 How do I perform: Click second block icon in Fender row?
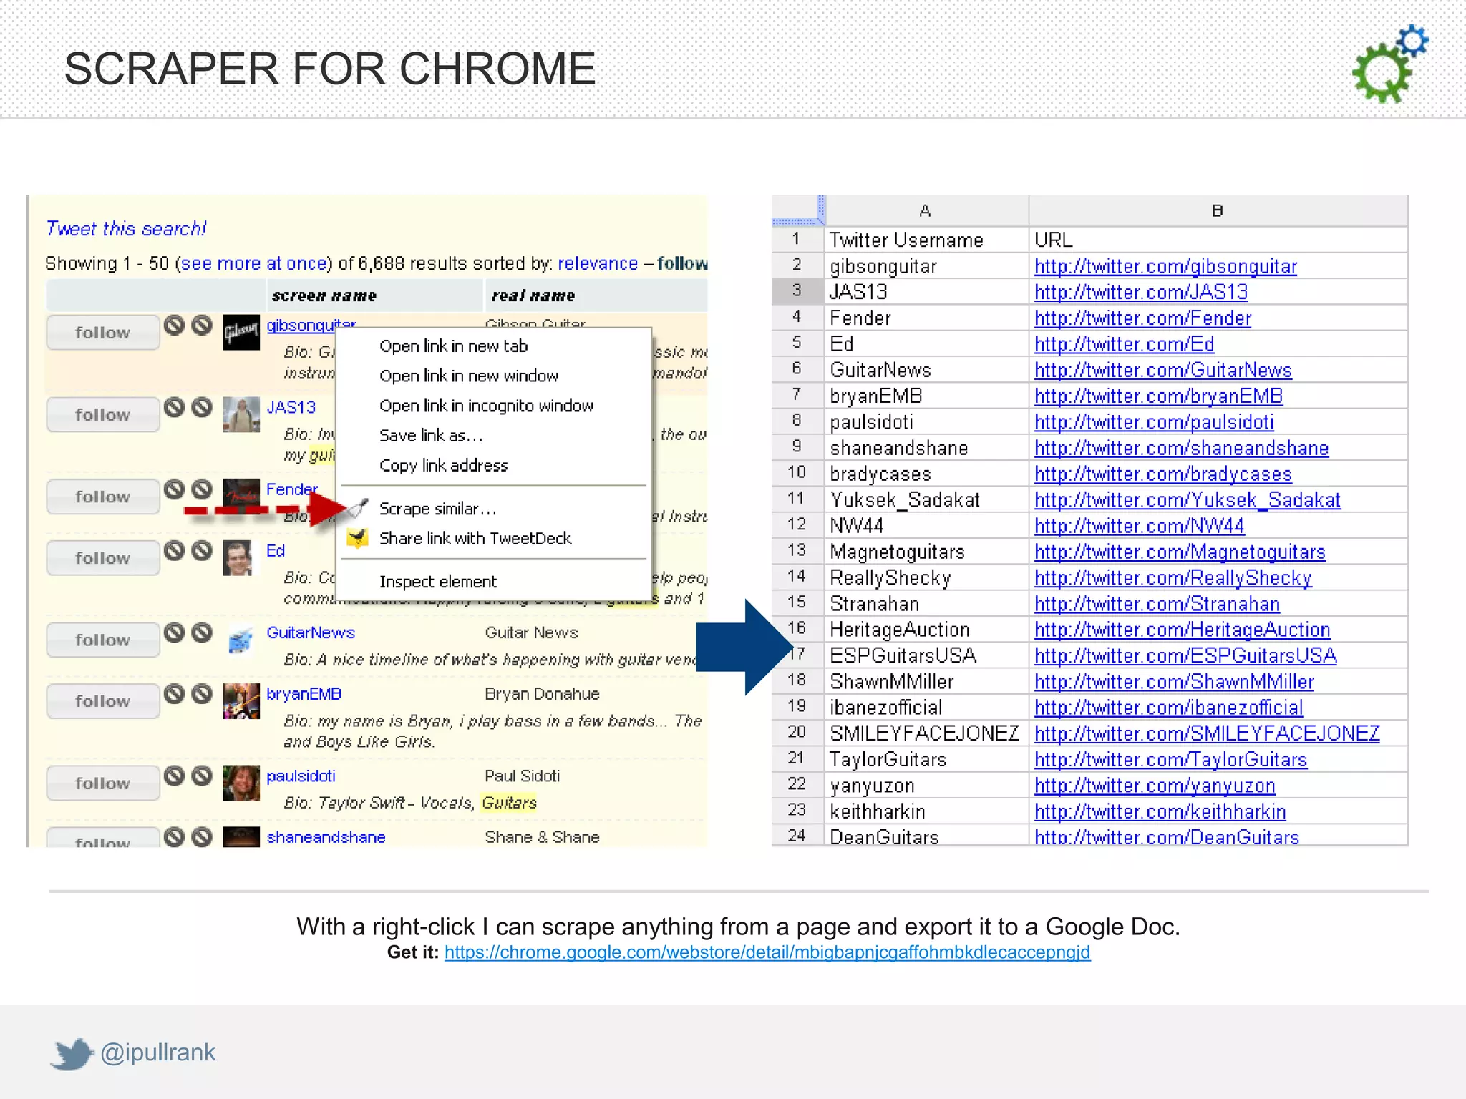[202, 489]
